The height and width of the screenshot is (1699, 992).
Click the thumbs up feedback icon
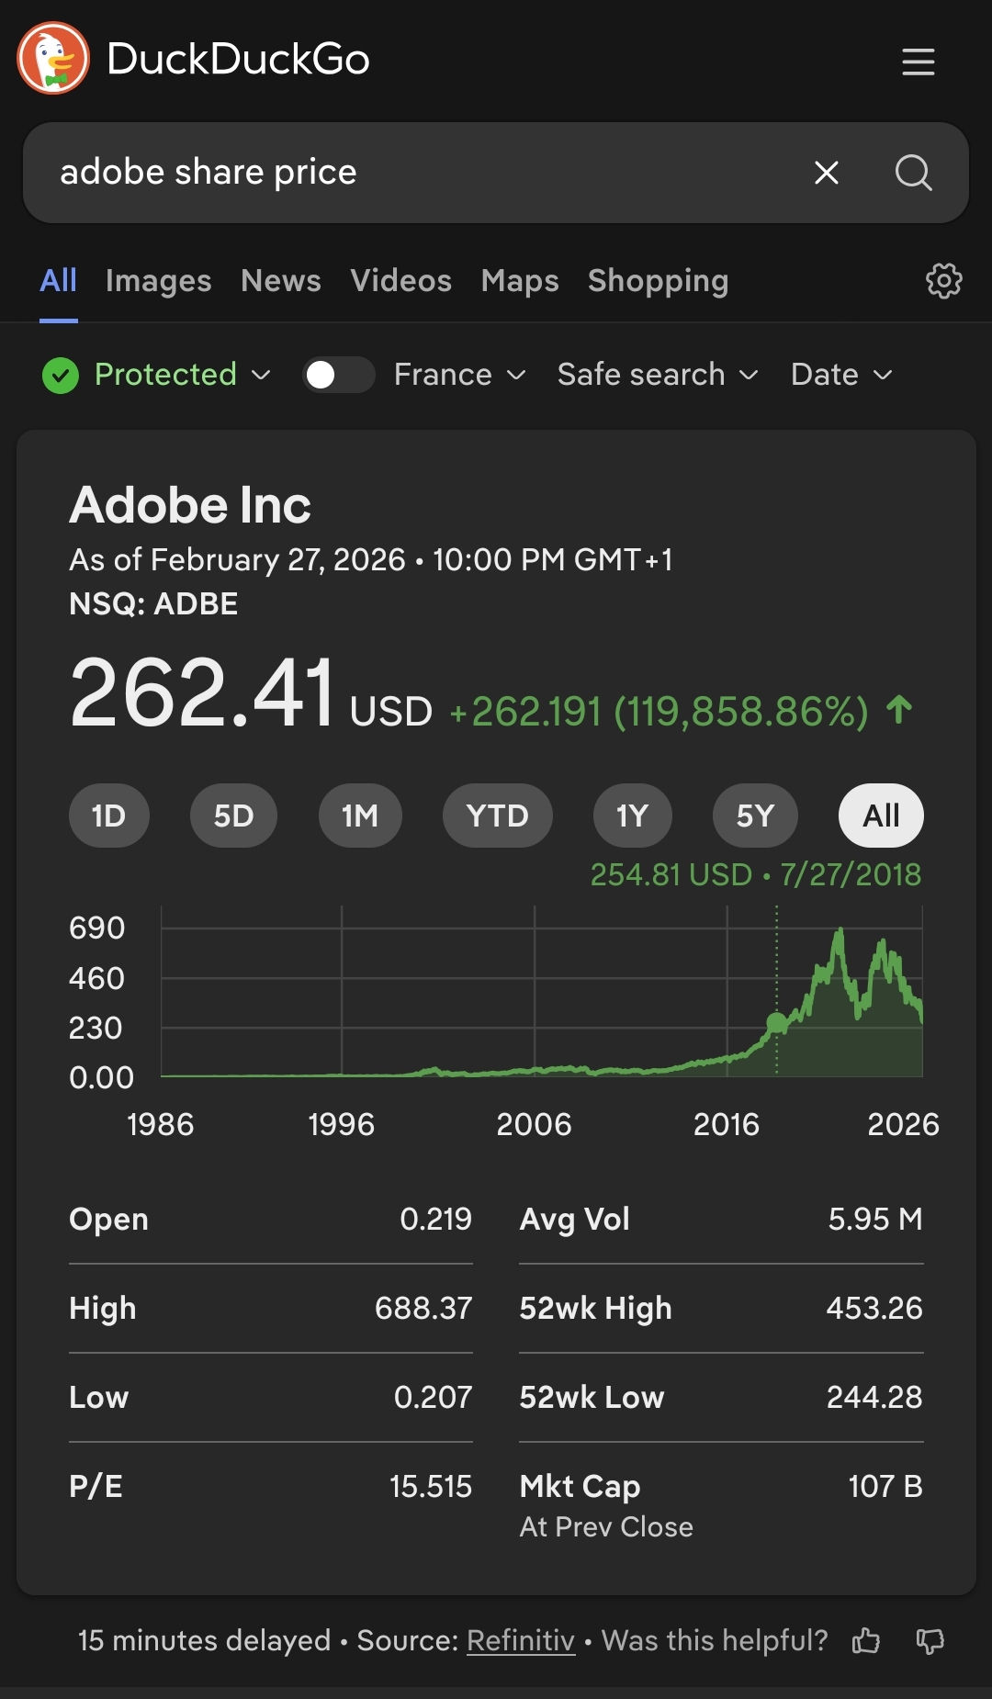pyautogui.click(x=865, y=1641)
